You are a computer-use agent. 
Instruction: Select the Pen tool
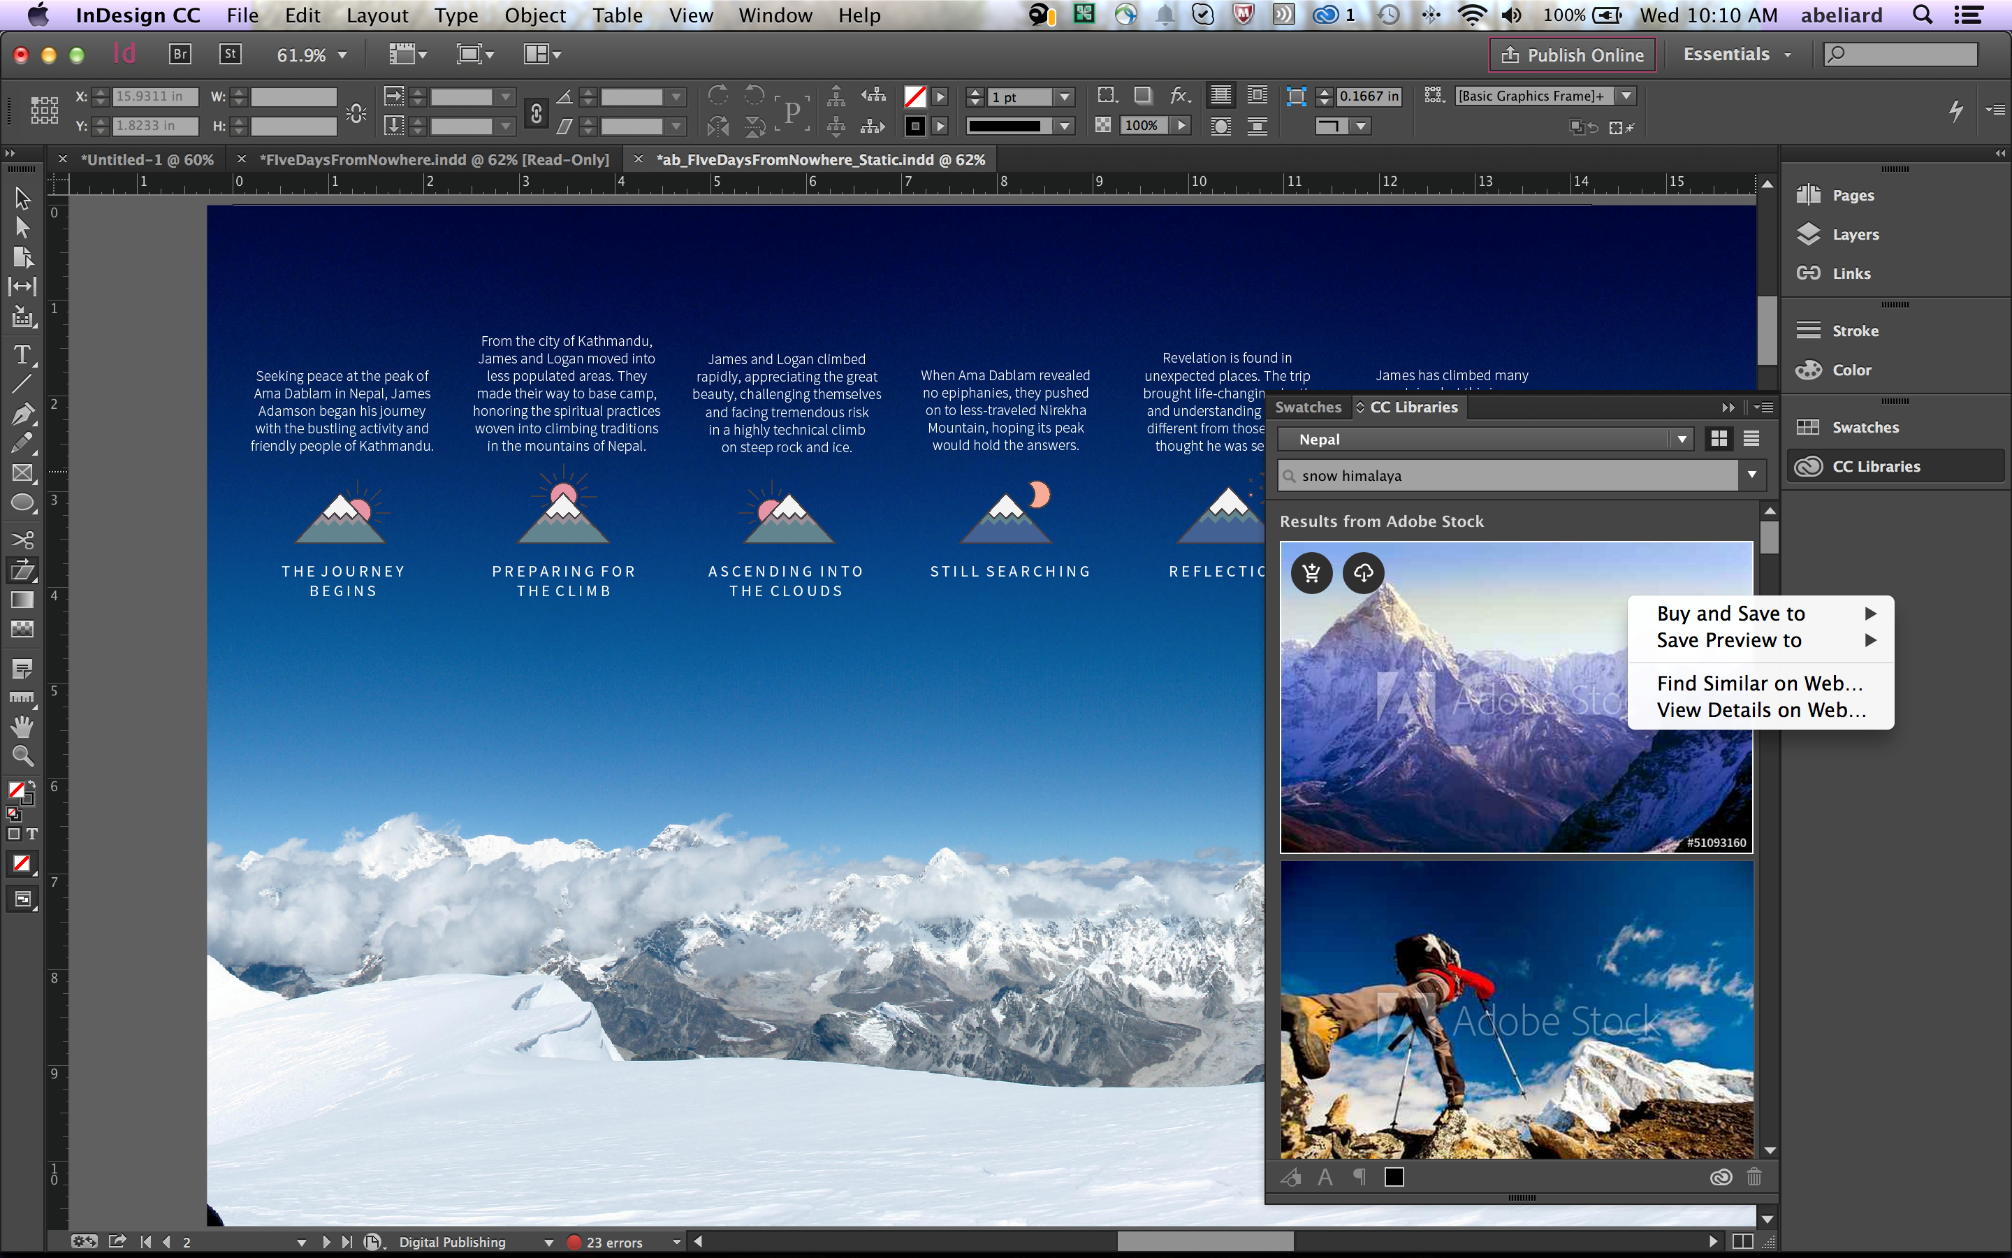(x=22, y=414)
